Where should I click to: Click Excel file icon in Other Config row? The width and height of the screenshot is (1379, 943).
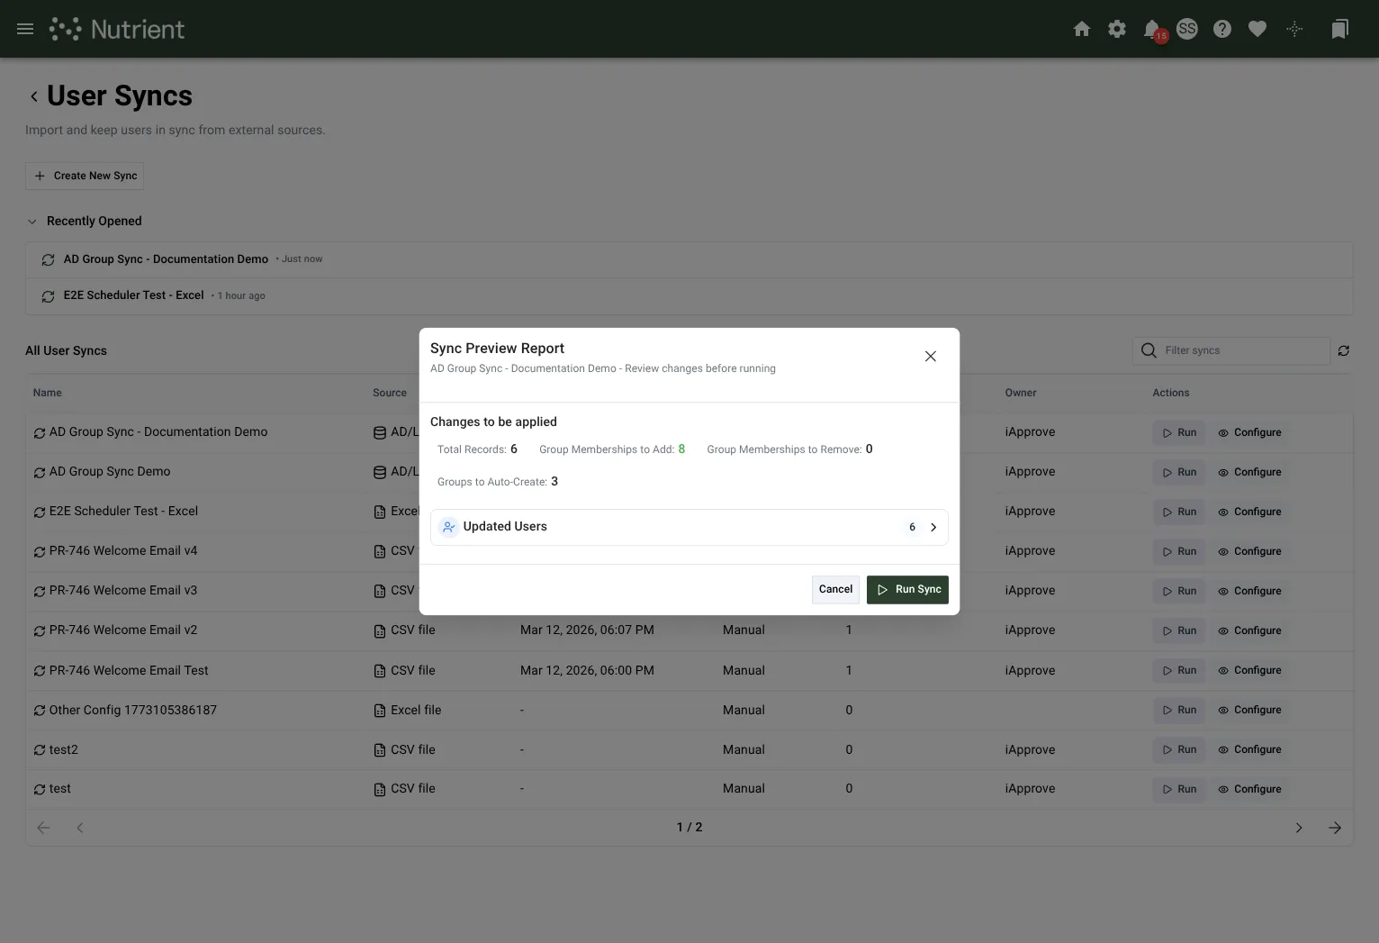[x=380, y=710]
